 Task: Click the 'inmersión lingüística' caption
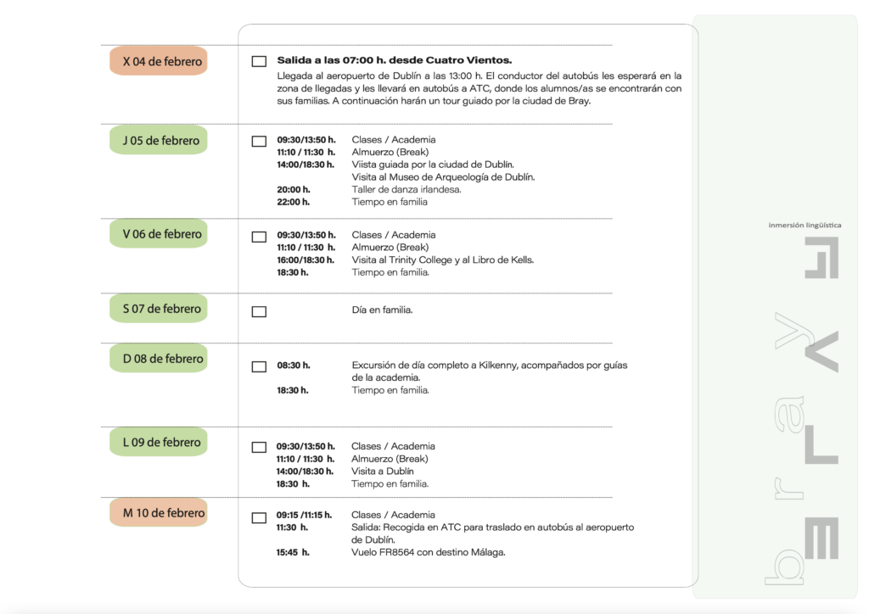pos(805,226)
